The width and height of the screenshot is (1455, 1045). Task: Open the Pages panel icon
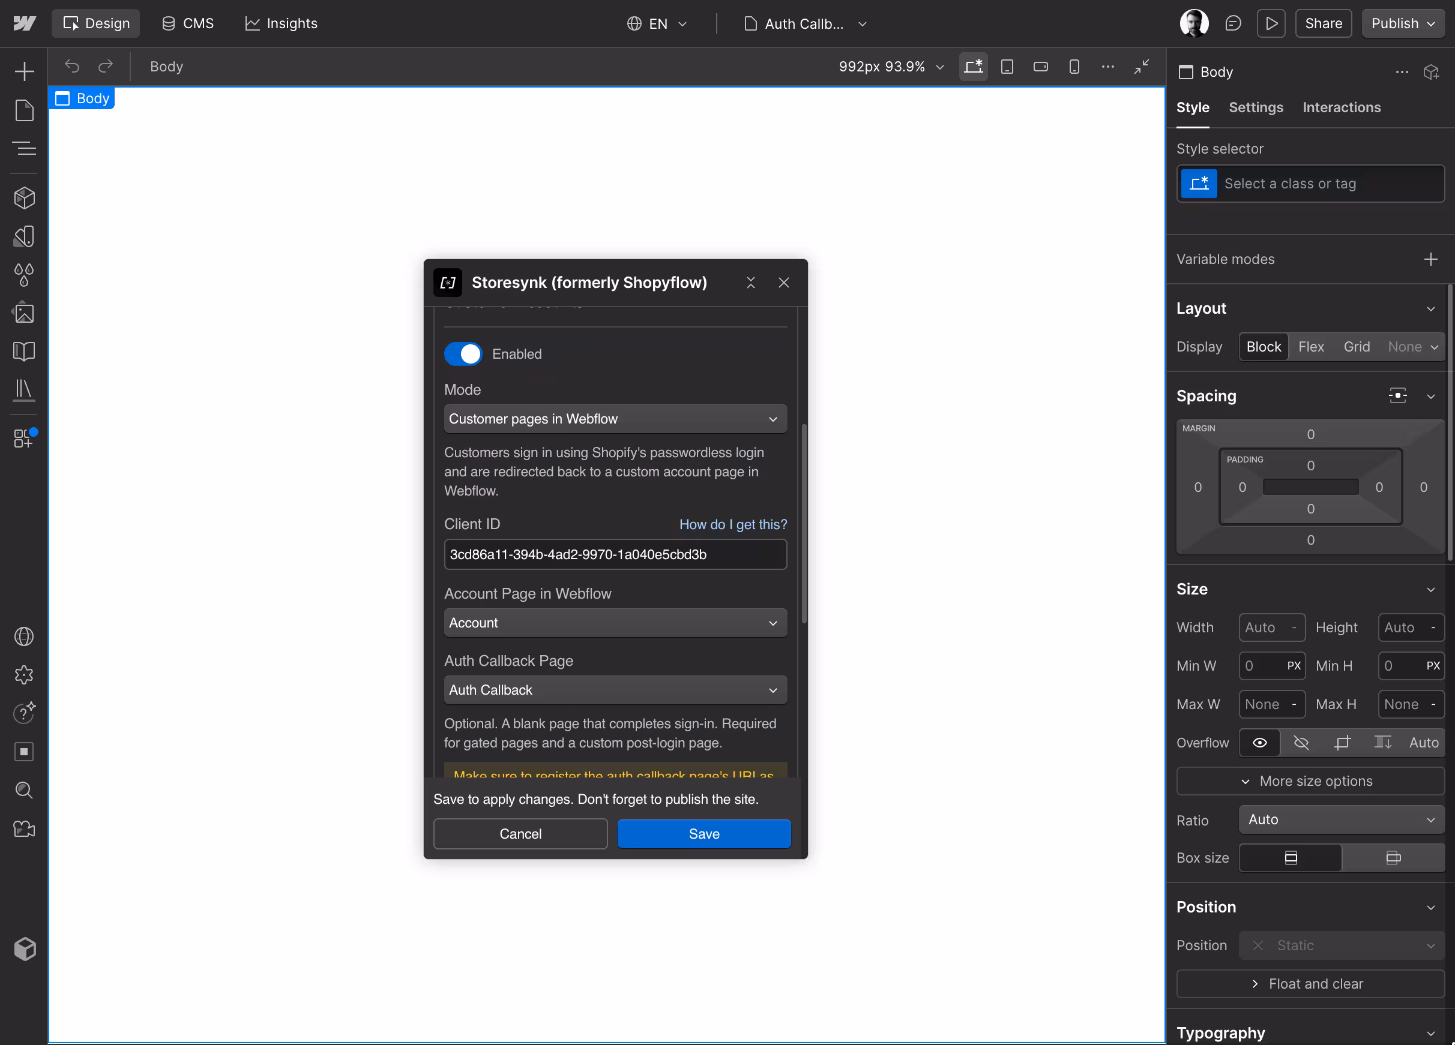click(x=25, y=110)
